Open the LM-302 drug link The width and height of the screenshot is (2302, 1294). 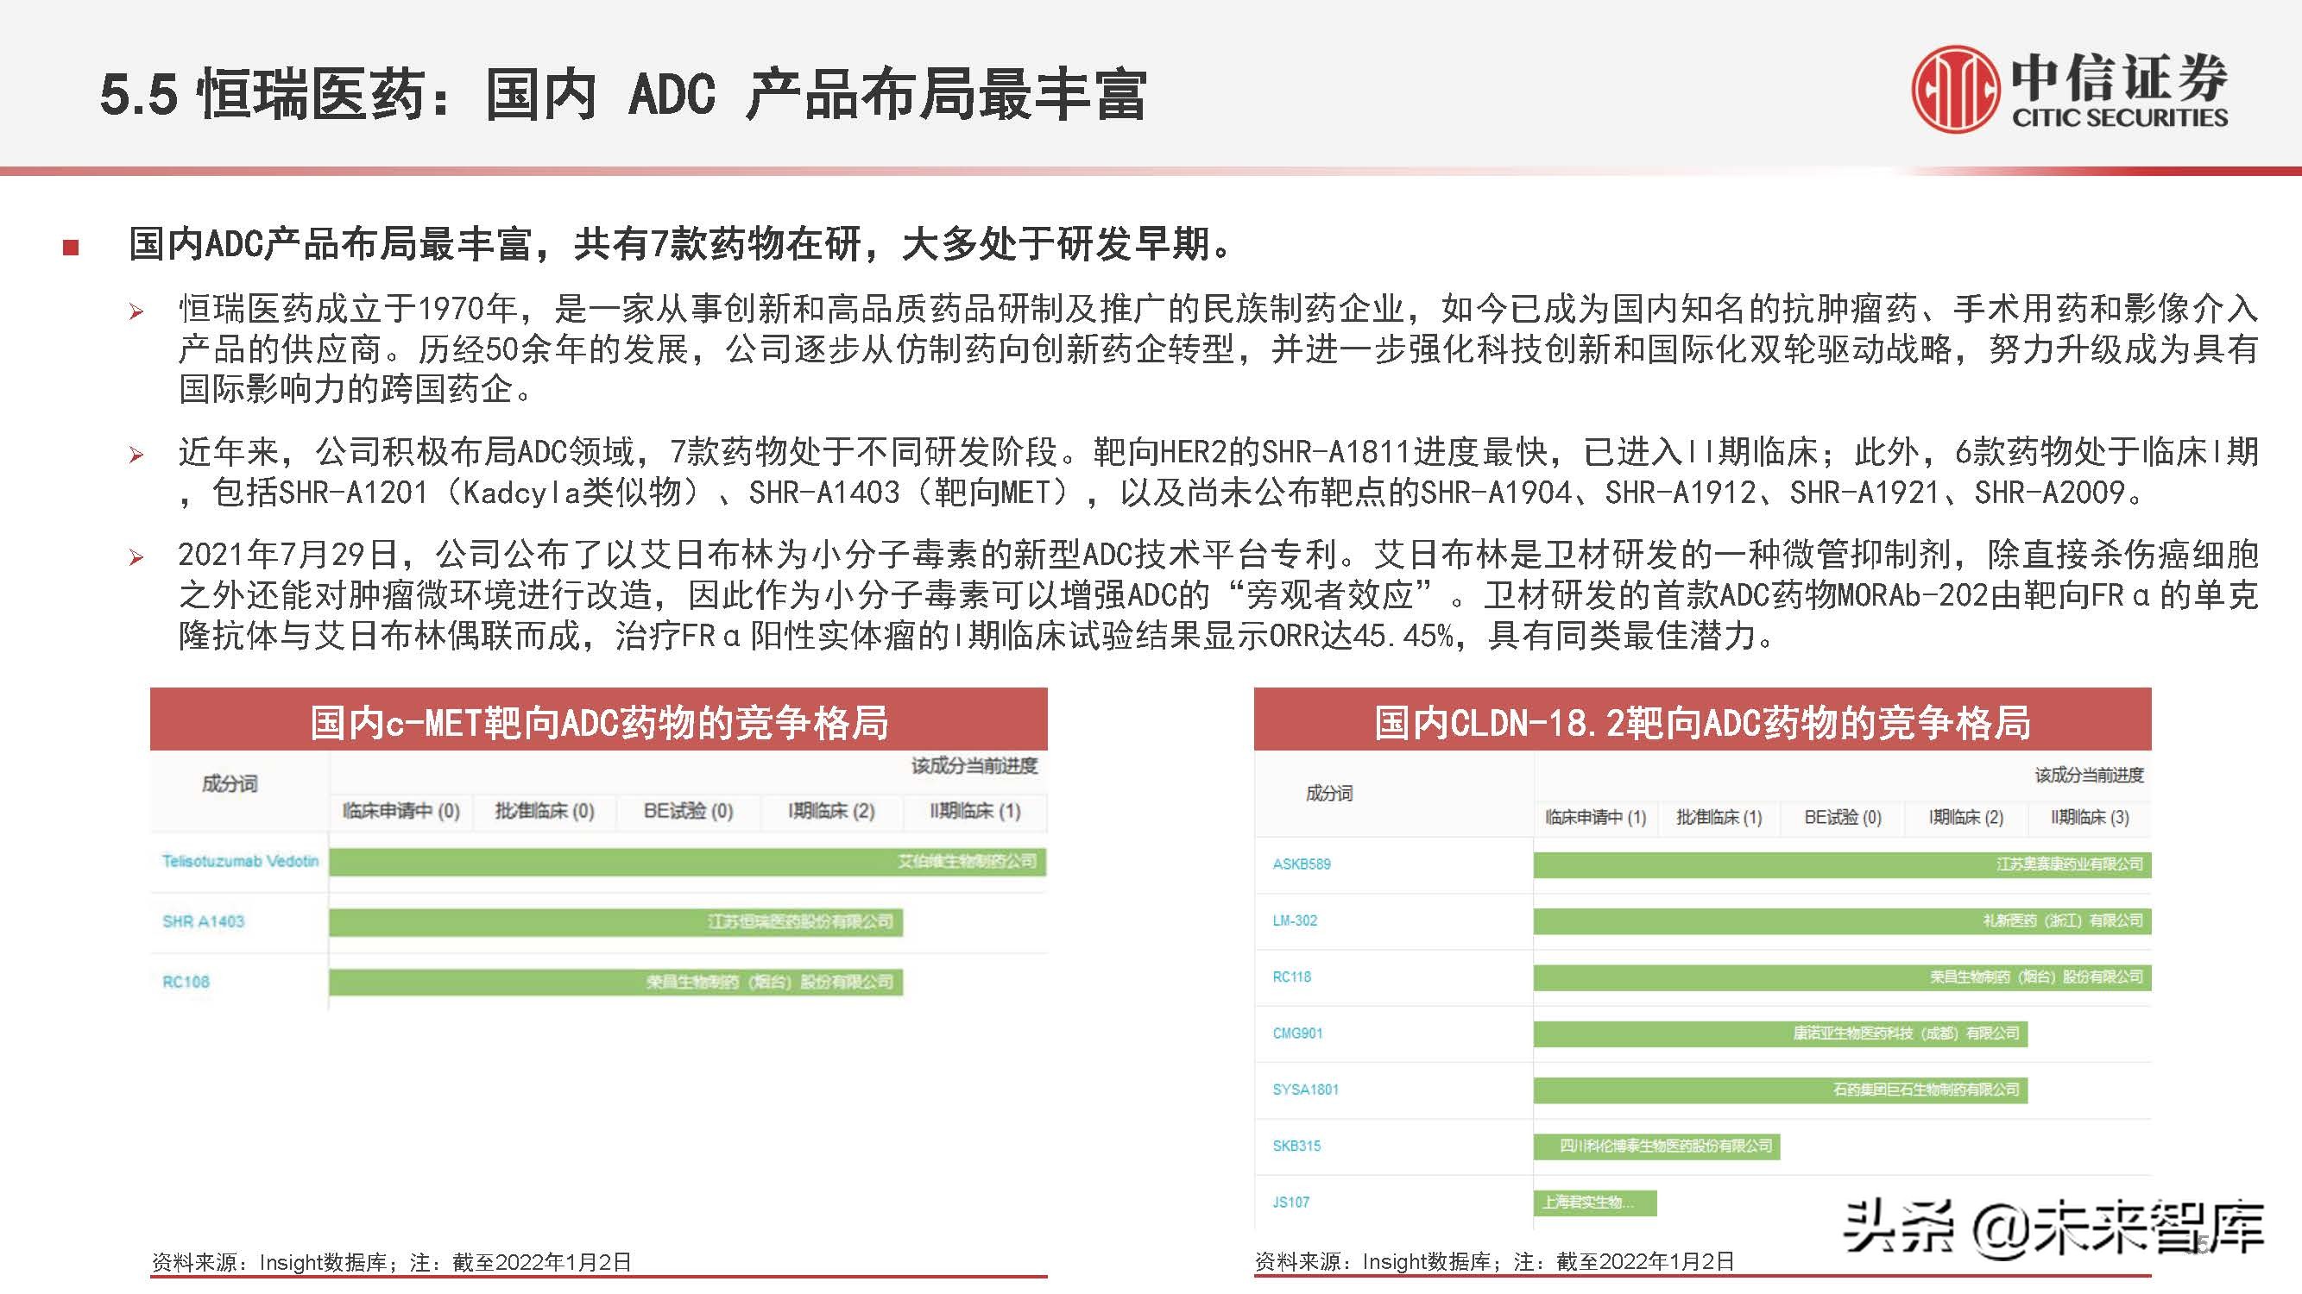pos(1295,920)
